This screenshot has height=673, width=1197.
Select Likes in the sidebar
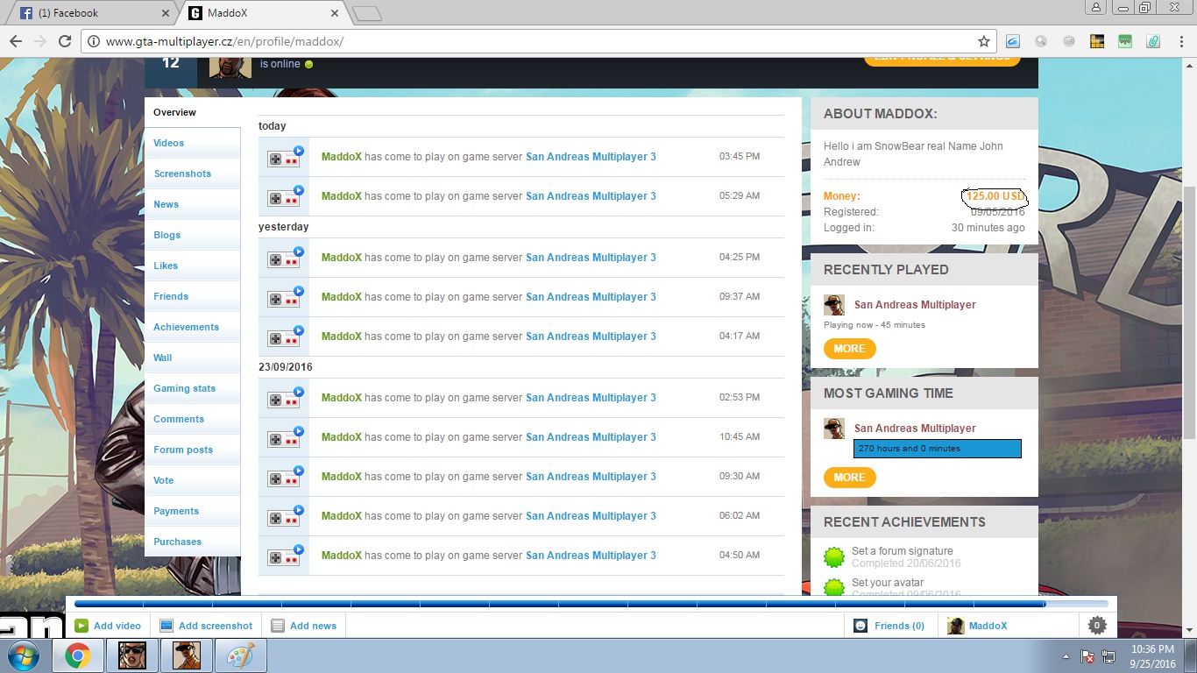coord(192,266)
